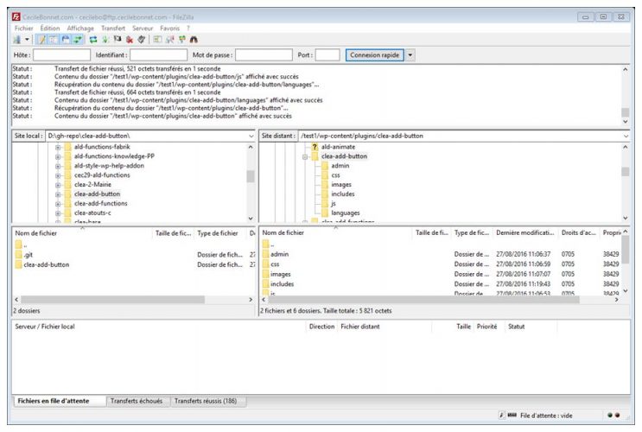
Task: Click the Port input field
Action: tap(327, 55)
